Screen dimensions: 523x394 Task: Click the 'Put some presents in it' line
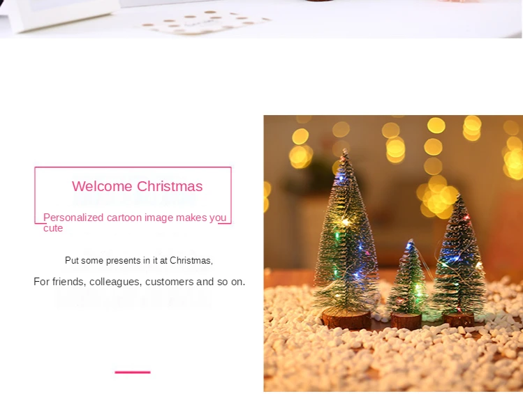tap(139, 260)
